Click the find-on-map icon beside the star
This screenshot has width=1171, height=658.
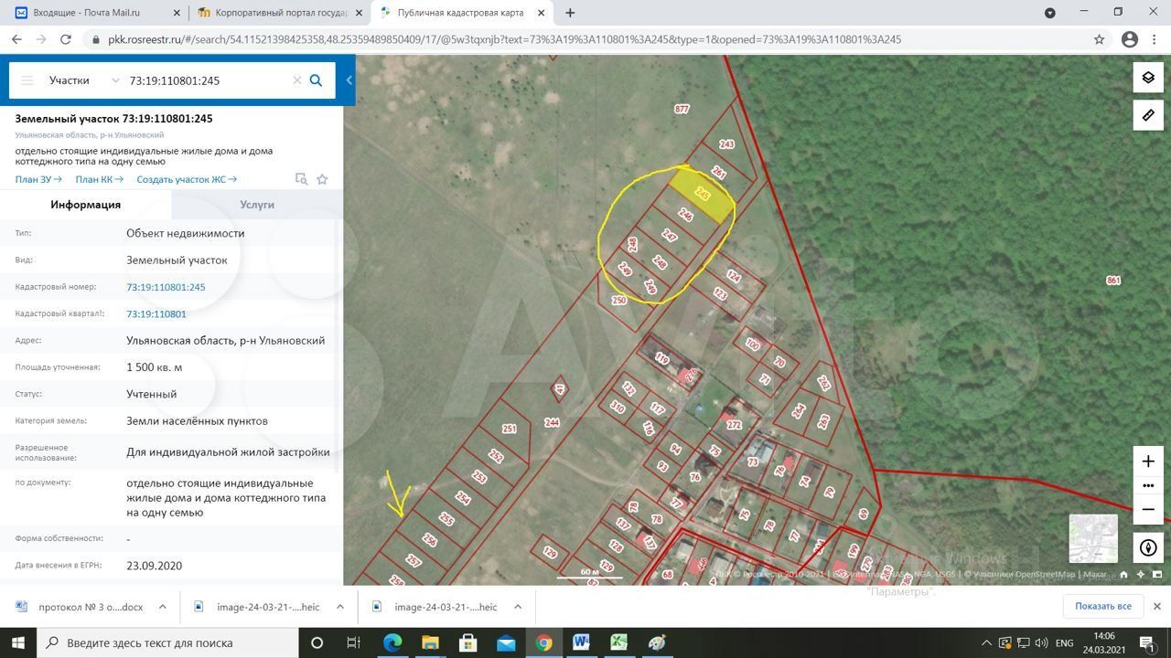tap(301, 179)
